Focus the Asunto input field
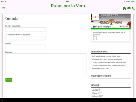The width and height of the screenshot is (136, 102). (25, 47)
